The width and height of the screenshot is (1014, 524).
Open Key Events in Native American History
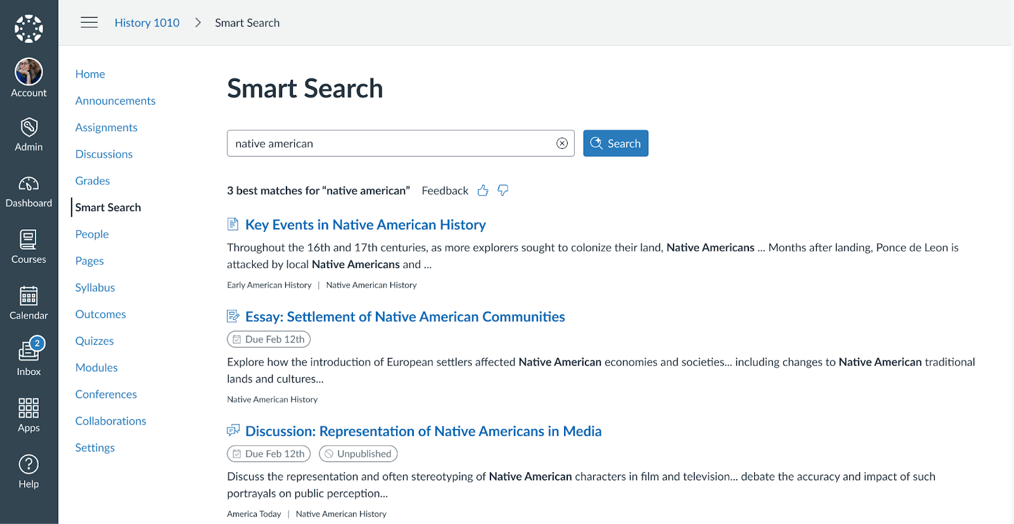point(366,225)
